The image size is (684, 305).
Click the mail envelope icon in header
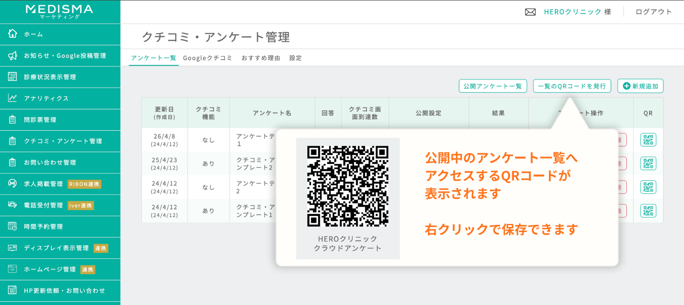point(530,12)
